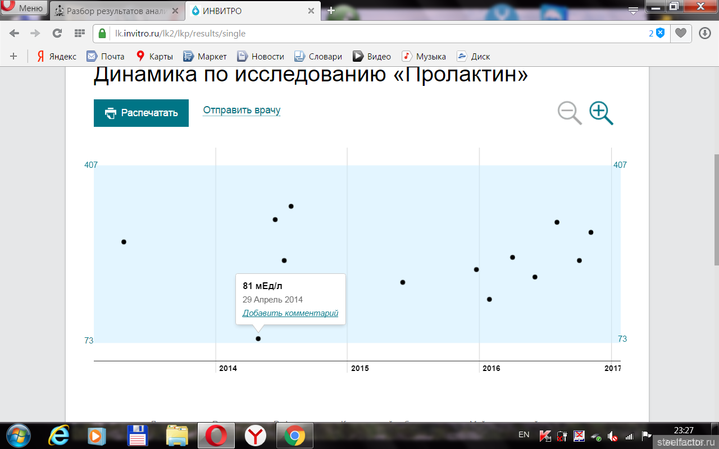
Task: Zoom out with the minus magnifier icon
Action: click(569, 113)
